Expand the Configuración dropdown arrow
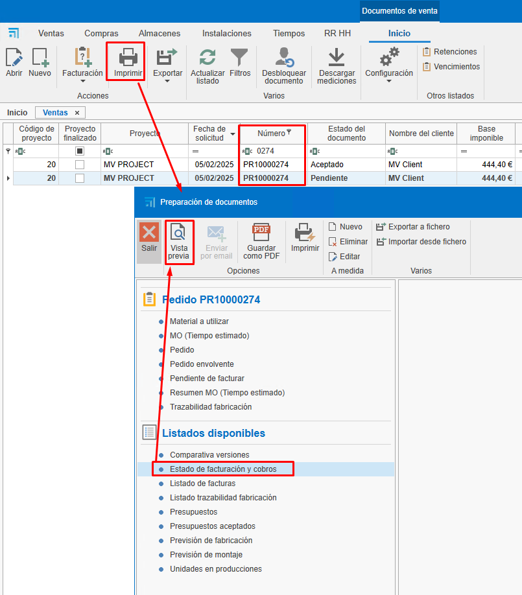This screenshot has height=595, width=522. 389,81
